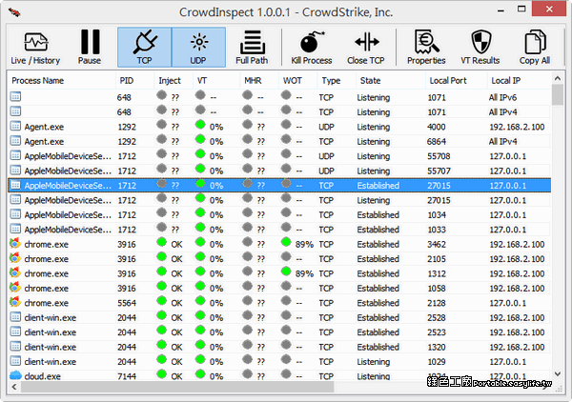Toggle the TCP connections filter
Viewport: 572px width, 402px height.
pos(144,48)
